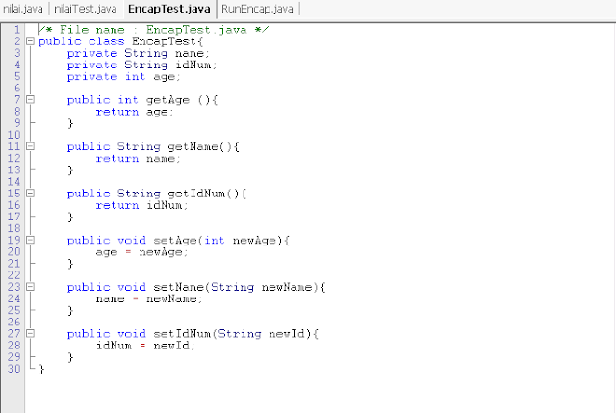Click line number 1 in the gutter
This screenshot has height=413, width=616.
[17, 30]
